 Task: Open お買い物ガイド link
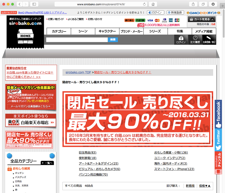(x=55, y=19)
